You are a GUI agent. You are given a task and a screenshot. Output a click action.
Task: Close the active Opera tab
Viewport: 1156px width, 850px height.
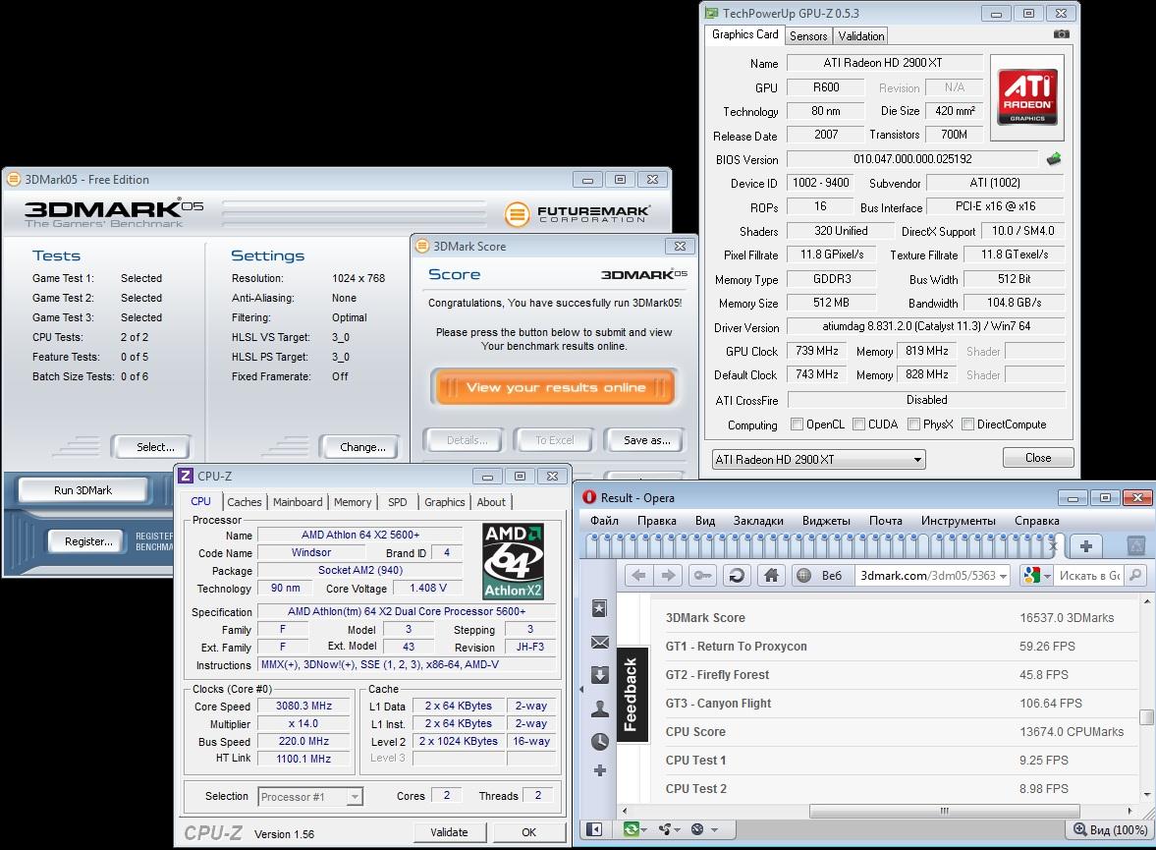[1054, 546]
